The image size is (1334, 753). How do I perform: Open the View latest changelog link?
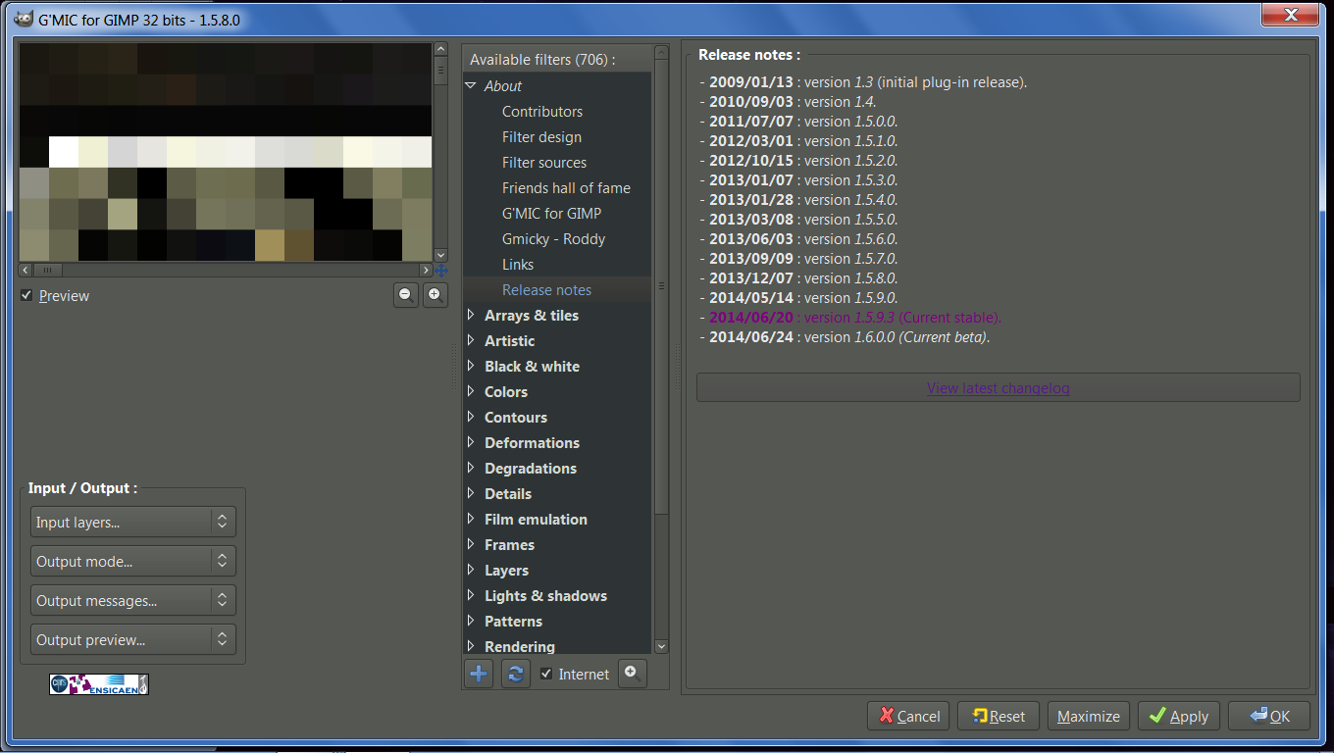[999, 387]
